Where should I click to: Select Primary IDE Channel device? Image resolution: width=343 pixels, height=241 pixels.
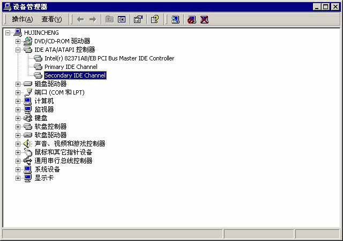[x=71, y=67]
